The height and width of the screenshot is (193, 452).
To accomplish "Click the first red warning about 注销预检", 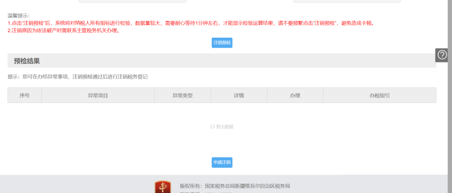I will [x=191, y=23].
